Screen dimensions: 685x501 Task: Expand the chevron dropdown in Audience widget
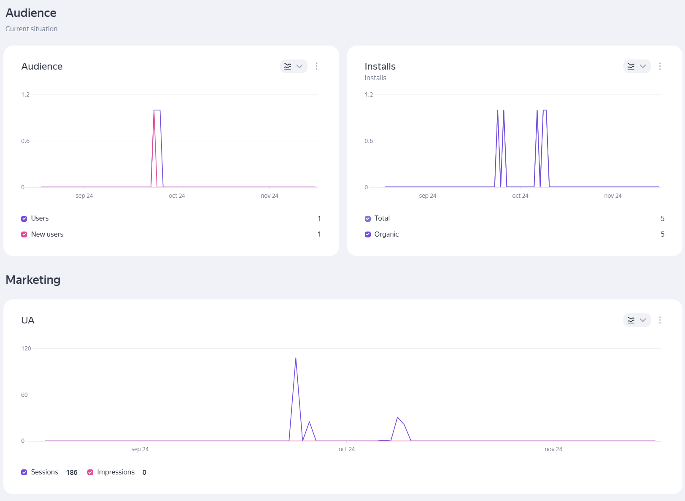299,66
